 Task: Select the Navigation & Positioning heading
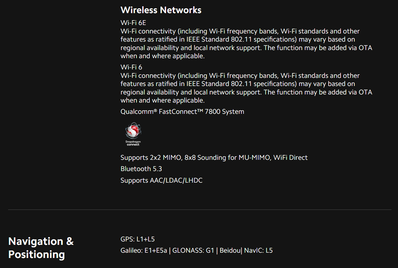tap(41, 248)
